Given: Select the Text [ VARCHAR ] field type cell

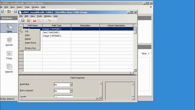Looking at the screenshot, I should [57, 32].
